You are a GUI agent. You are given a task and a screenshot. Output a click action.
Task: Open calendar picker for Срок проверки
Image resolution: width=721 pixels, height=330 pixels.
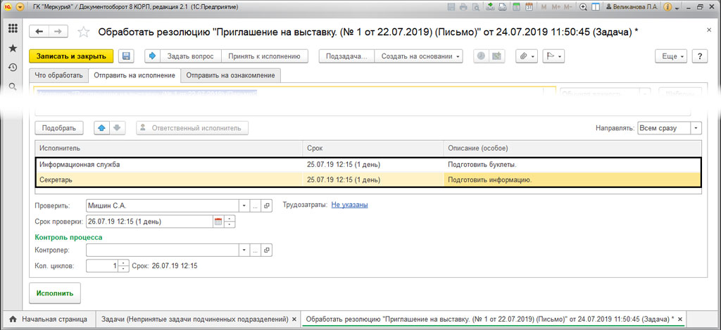pos(218,221)
